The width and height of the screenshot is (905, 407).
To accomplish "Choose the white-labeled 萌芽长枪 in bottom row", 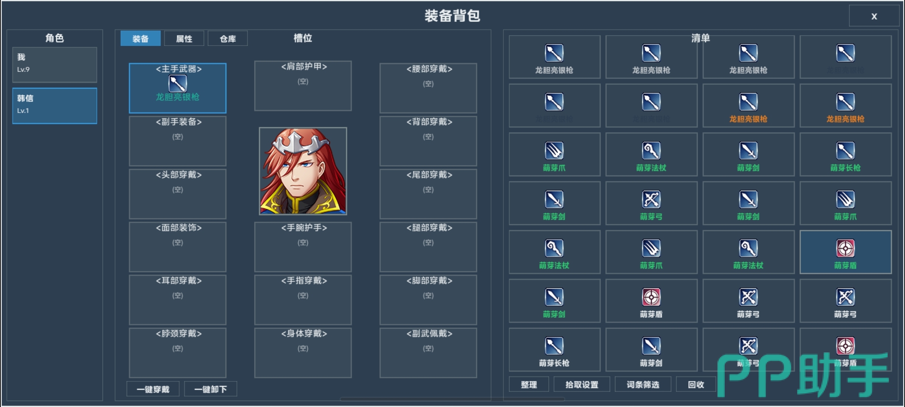I will tap(554, 350).
